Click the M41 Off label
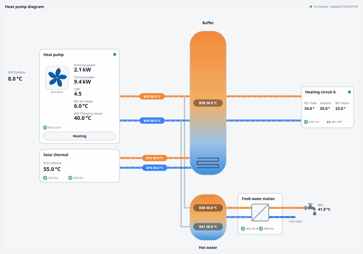This screenshot has width=363, height=254. (x=337, y=122)
